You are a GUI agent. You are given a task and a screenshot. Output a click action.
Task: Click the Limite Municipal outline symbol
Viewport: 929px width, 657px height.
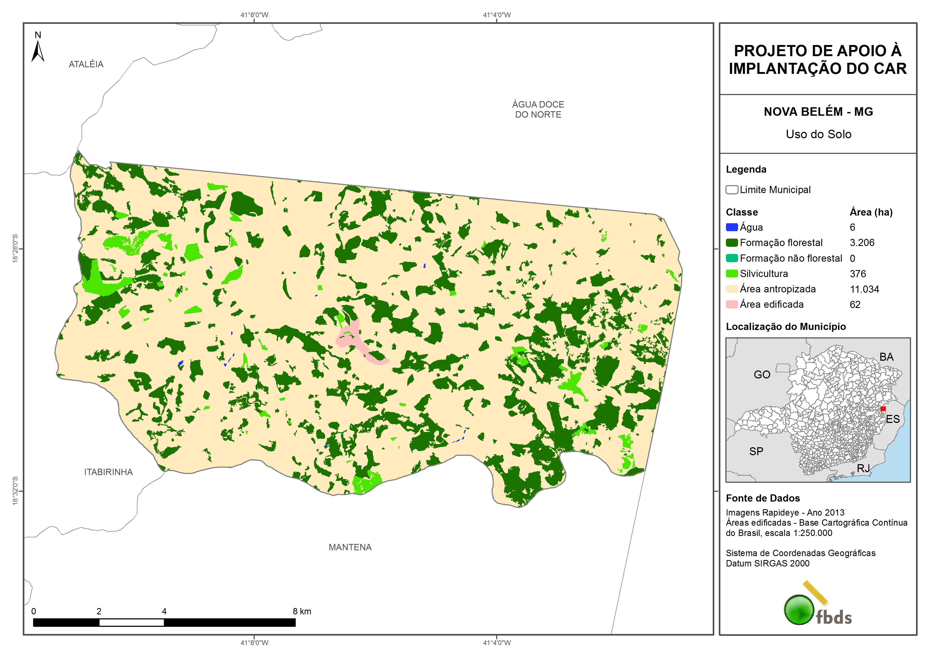coord(731,189)
